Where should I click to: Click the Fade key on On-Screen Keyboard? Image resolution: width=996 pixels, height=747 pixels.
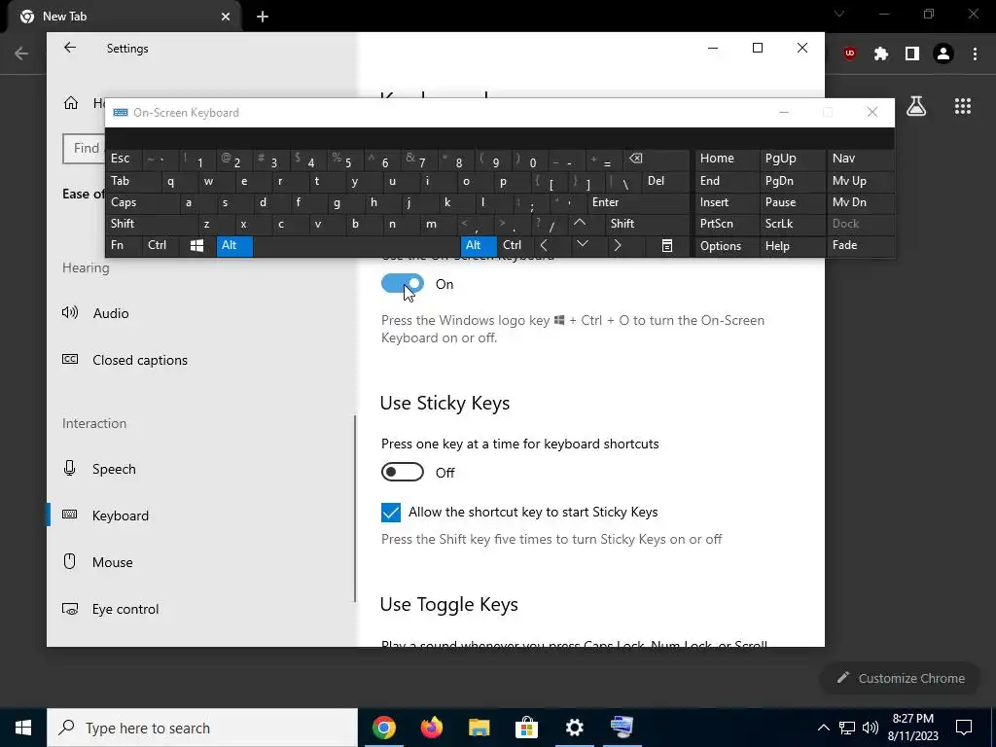pos(861,245)
